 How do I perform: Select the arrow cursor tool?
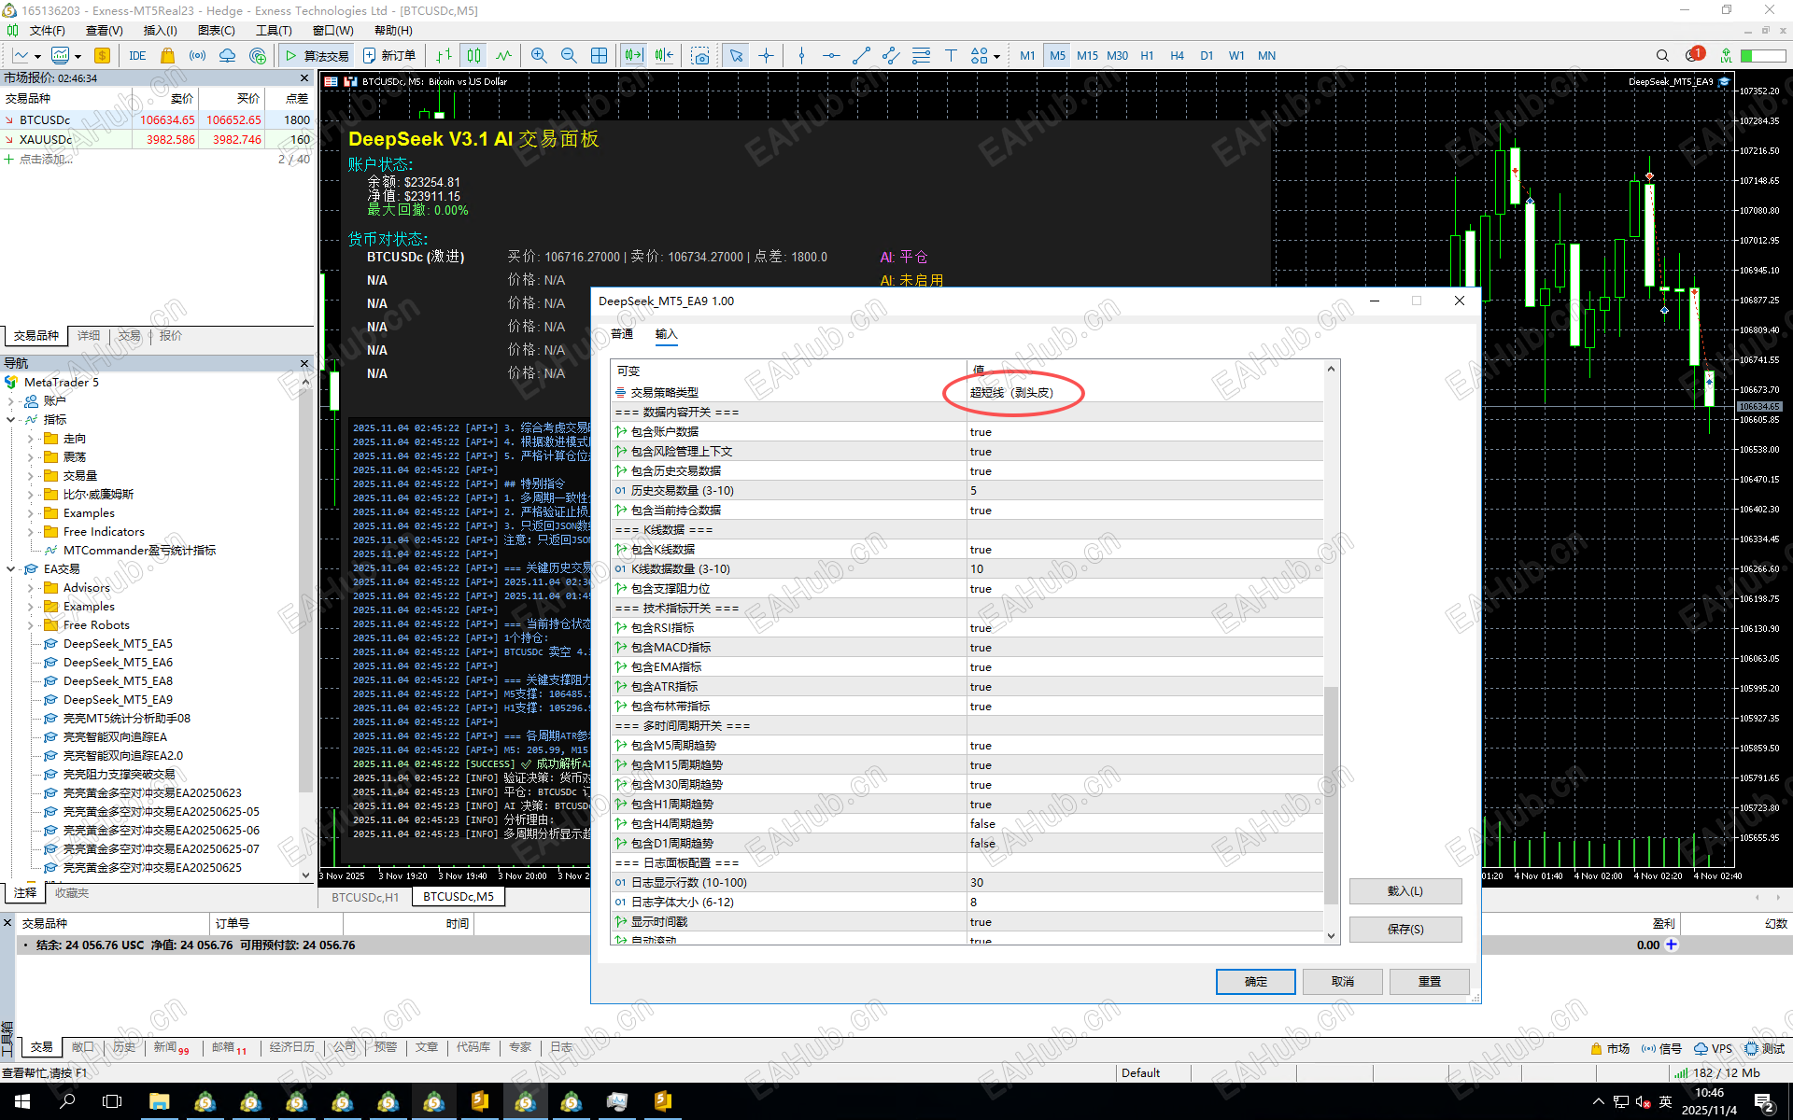(x=736, y=56)
